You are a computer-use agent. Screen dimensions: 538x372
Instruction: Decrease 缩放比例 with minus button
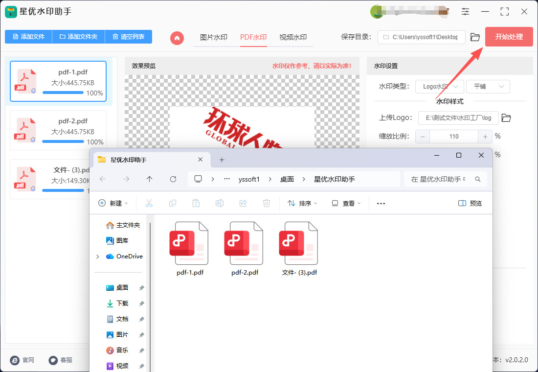point(423,137)
